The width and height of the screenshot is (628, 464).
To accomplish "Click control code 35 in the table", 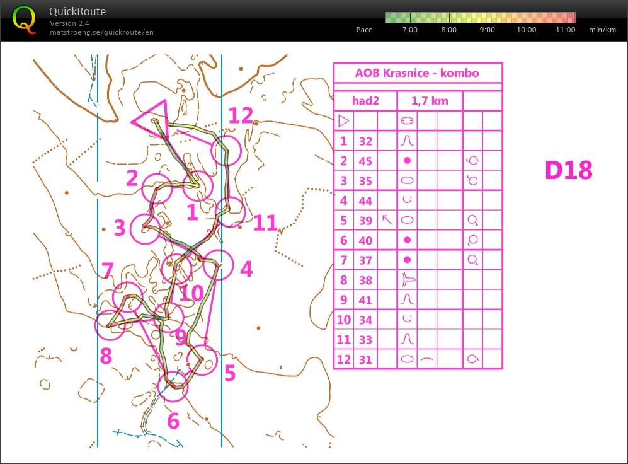I will (x=365, y=181).
